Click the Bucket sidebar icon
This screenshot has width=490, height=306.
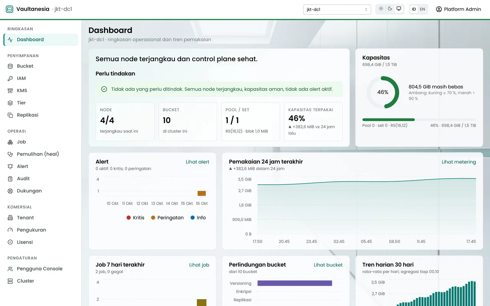[10, 66]
